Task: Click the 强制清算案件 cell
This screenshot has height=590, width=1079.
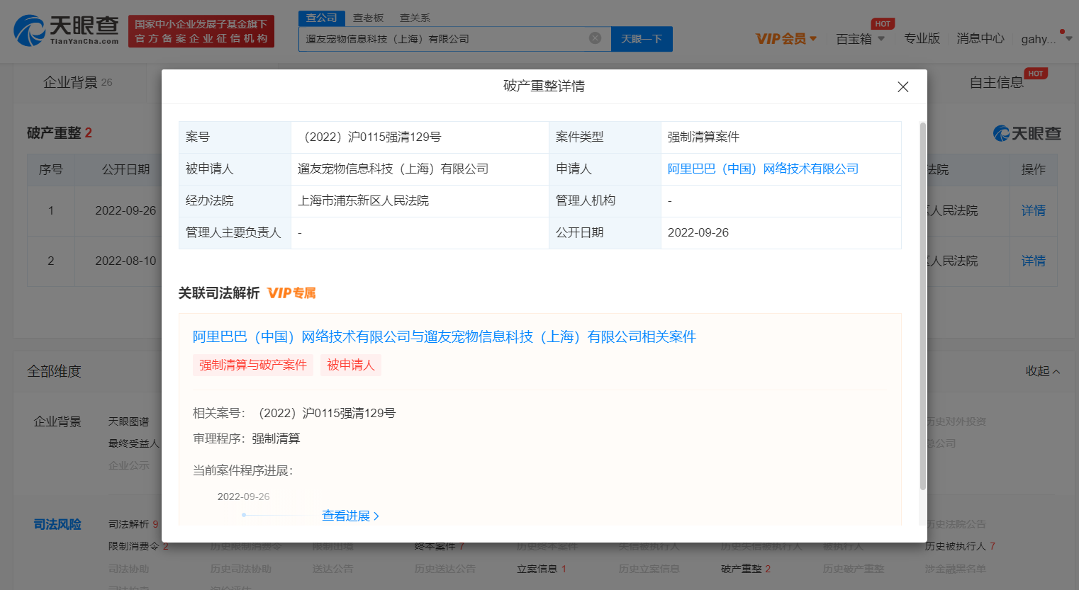Action: [x=781, y=137]
